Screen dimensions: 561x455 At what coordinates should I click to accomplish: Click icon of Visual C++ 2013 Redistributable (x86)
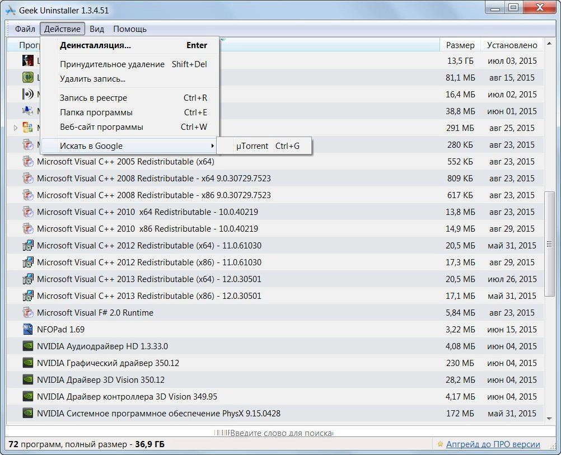click(x=28, y=296)
